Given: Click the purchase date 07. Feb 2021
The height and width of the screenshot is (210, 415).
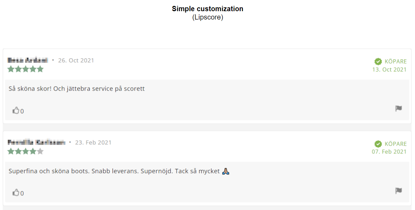Looking at the screenshot, I should [x=389, y=152].
